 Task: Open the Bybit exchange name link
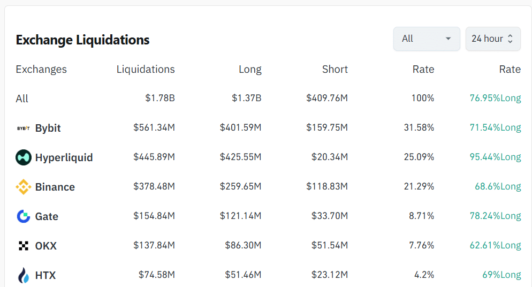click(x=48, y=128)
